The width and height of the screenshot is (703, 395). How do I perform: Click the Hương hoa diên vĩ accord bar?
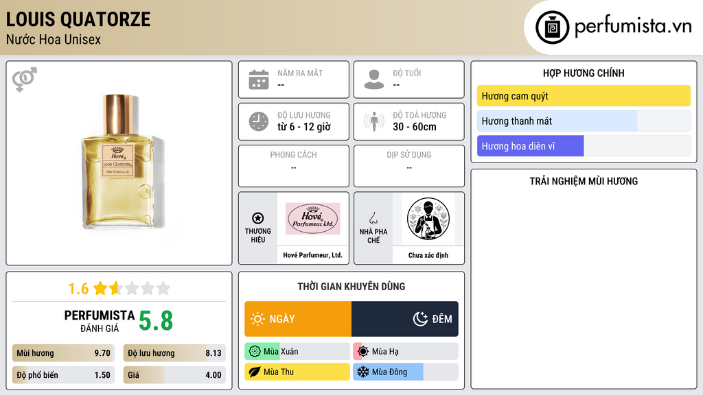click(584, 146)
